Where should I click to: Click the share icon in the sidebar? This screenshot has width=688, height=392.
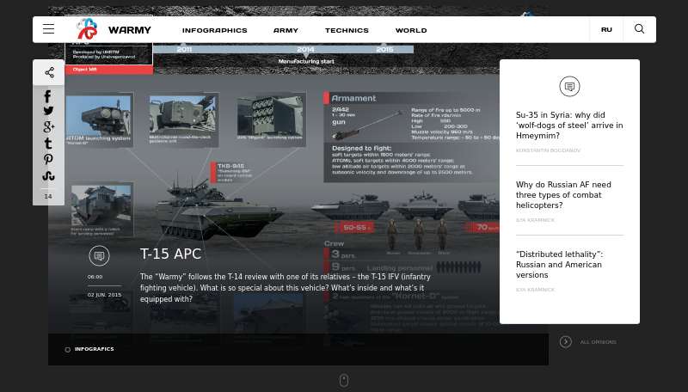click(x=49, y=72)
